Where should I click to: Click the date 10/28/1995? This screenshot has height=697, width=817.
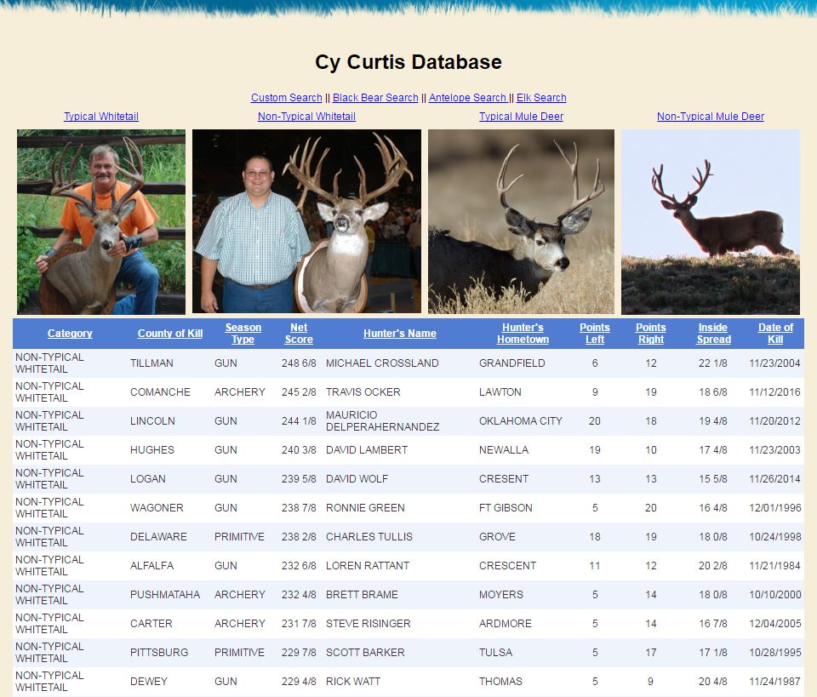(x=774, y=652)
